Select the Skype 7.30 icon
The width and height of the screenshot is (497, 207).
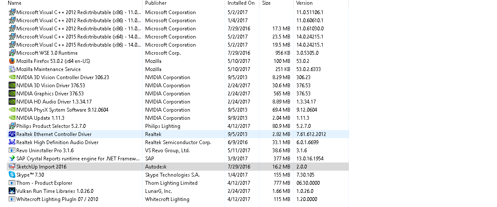coord(12,175)
